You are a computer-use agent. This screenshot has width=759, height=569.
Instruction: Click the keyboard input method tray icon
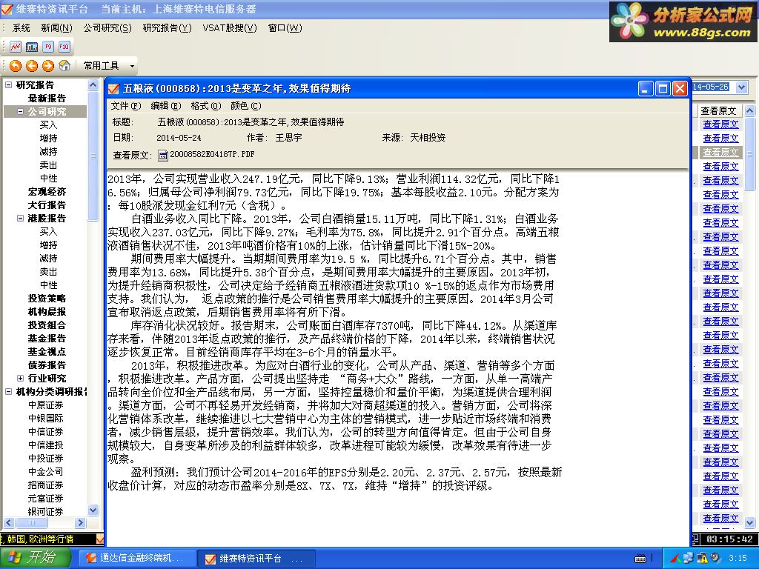[640, 559]
